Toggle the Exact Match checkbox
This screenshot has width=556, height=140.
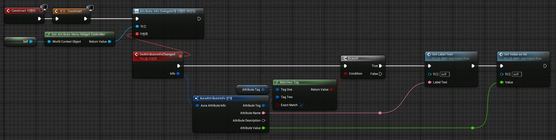pos(301,105)
